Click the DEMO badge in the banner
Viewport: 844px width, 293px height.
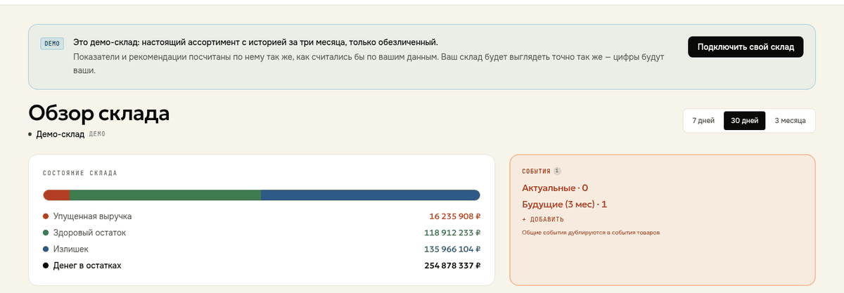[x=52, y=44]
